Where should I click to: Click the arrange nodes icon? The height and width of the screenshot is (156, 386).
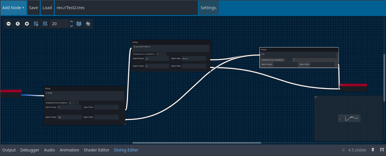[x=88, y=24]
